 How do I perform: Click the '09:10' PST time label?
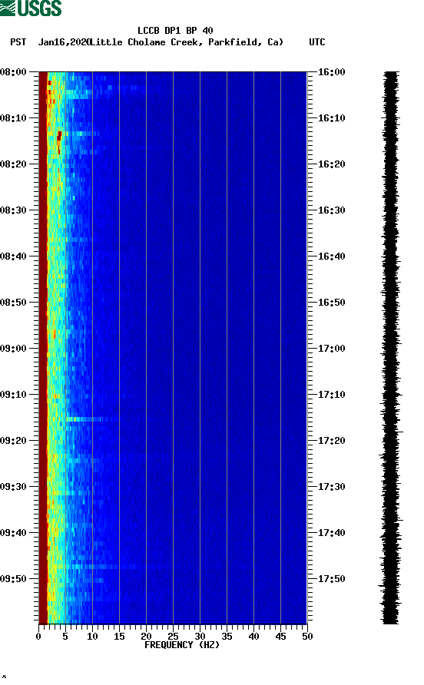coord(14,395)
